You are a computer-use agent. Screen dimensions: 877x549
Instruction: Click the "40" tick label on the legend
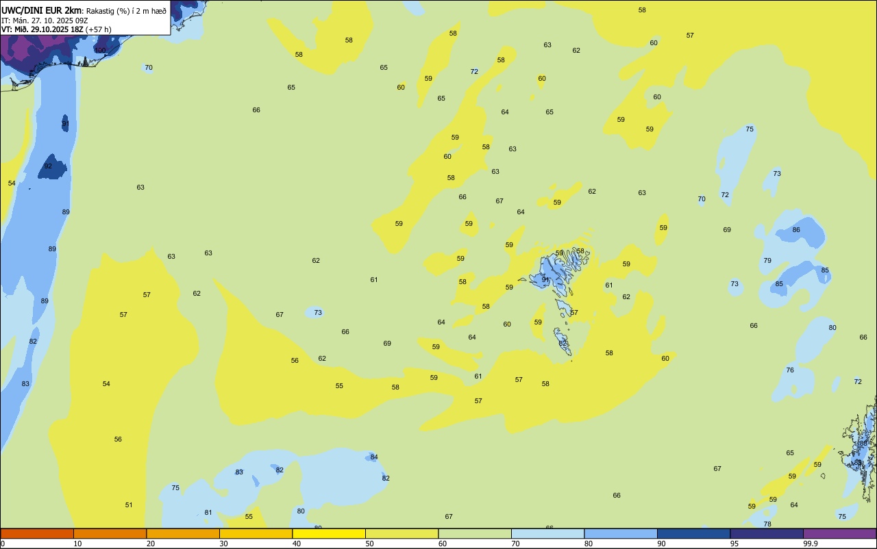297,544
